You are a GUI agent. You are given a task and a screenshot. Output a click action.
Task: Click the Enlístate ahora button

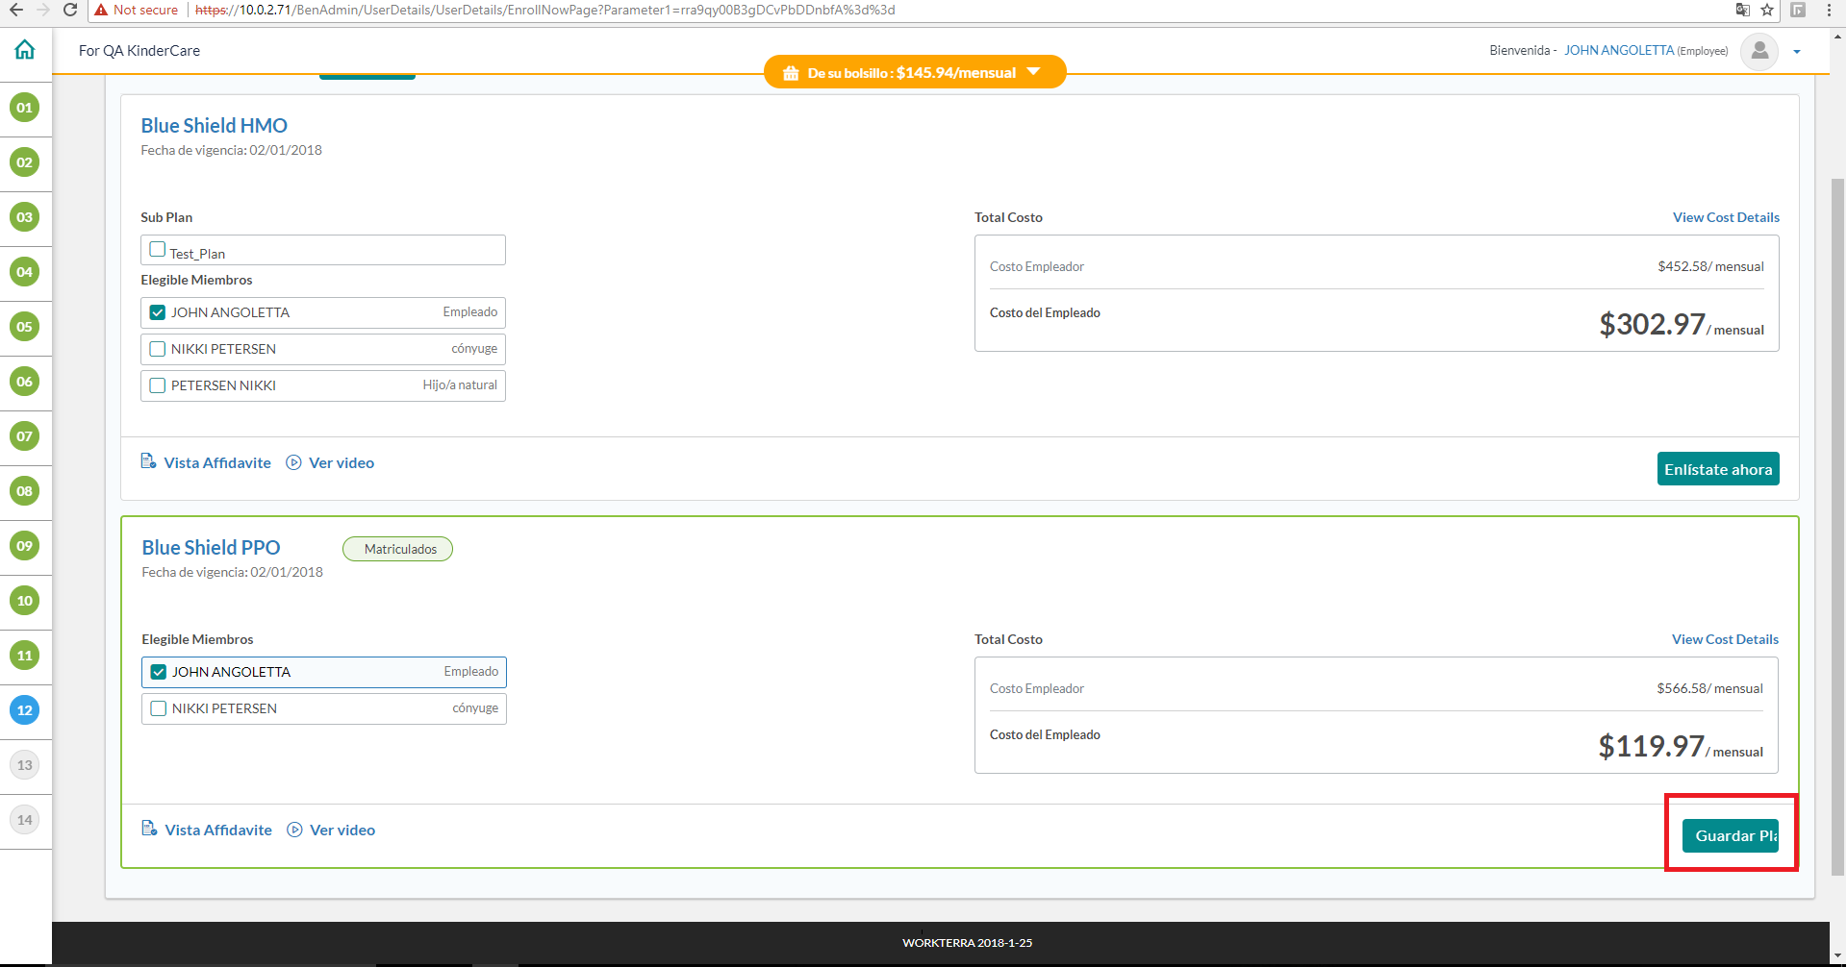pos(1717,469)
